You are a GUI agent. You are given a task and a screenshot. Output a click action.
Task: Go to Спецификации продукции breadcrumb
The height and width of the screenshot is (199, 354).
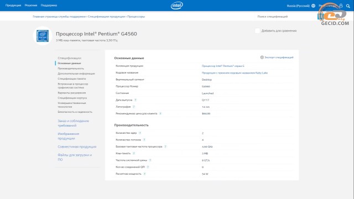point(106,17)
